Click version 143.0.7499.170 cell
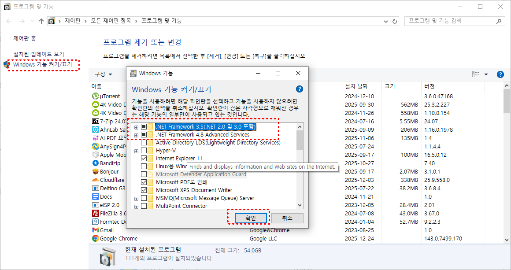511x270 pixels. coord(443,238)
